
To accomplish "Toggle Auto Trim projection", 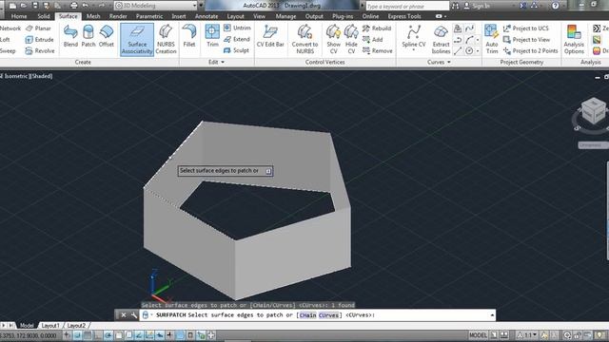I will point(492,39).
